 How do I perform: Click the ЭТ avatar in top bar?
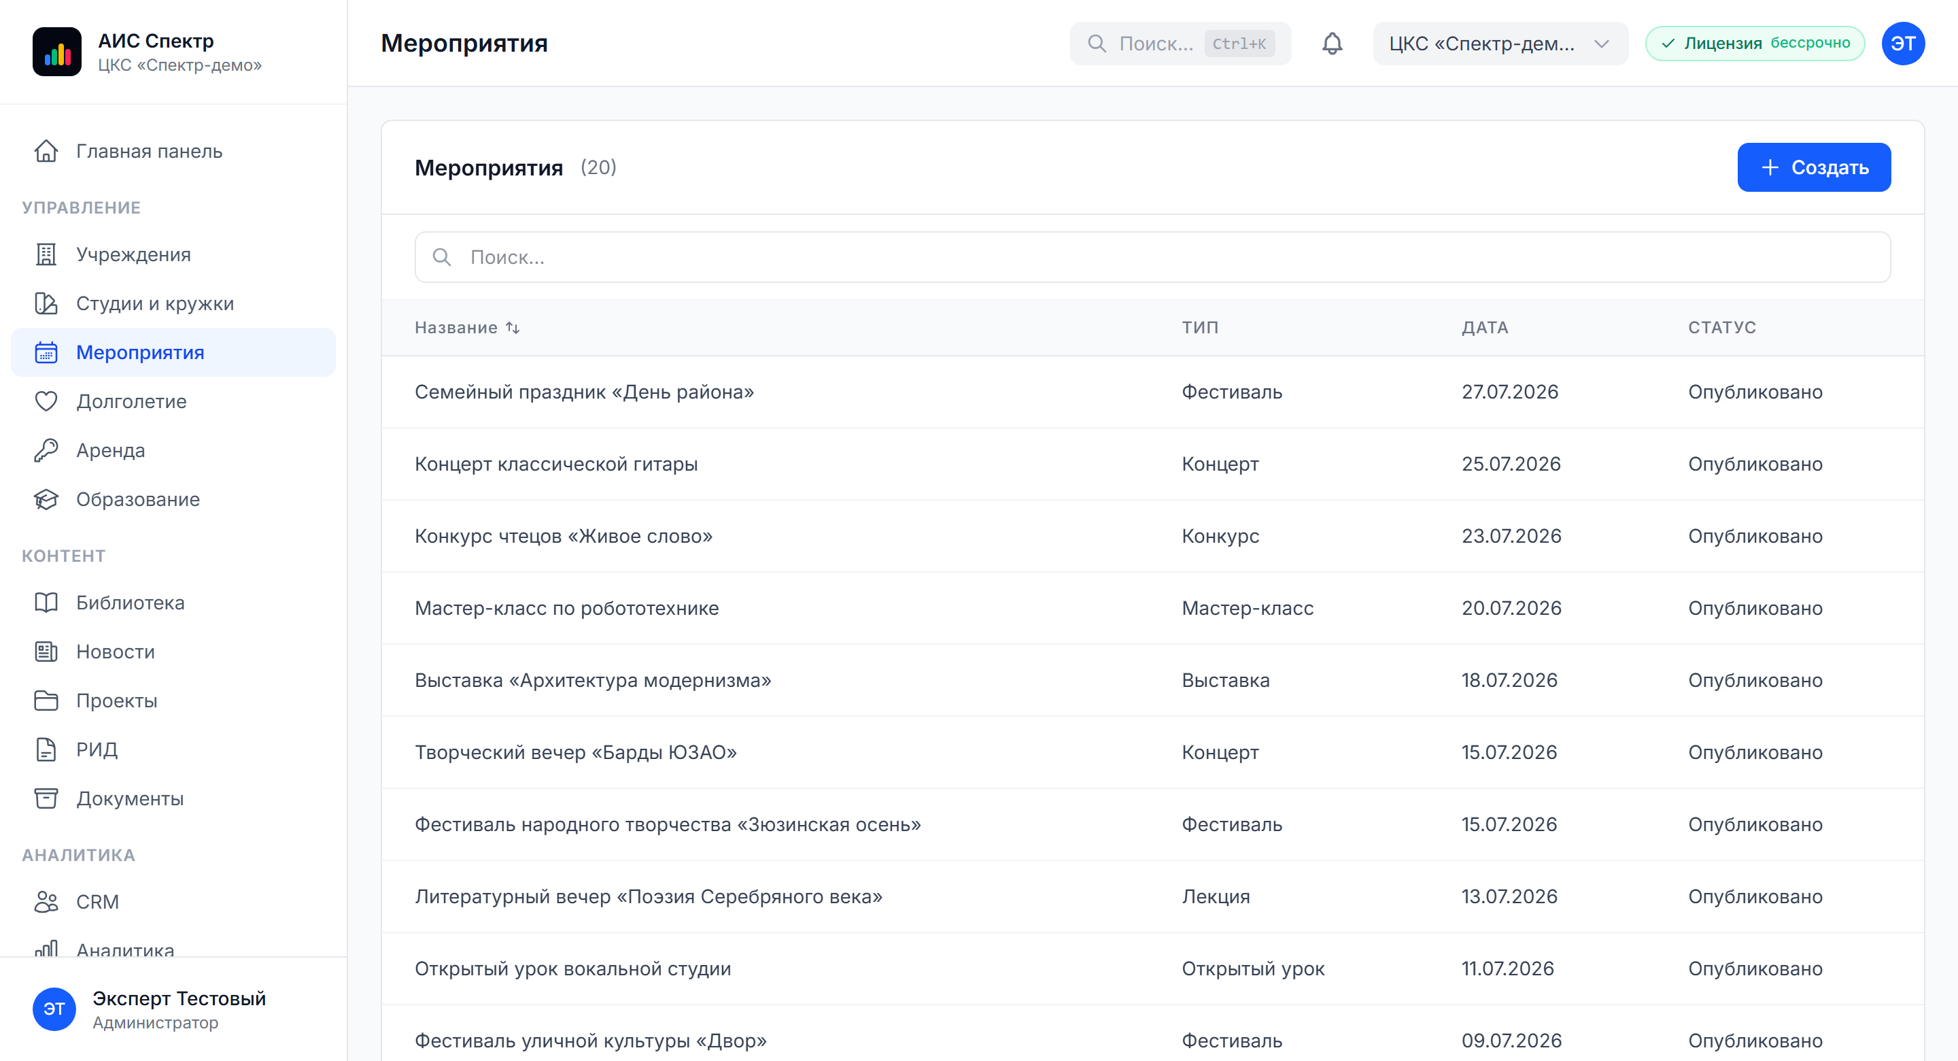tap(1902, 44)
